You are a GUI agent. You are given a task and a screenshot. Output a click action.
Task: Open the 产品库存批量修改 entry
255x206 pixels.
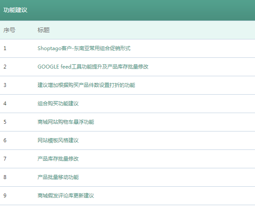tap(58, 159)
